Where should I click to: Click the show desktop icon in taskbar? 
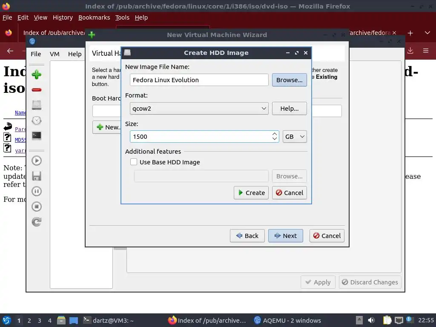pos(74,320)
